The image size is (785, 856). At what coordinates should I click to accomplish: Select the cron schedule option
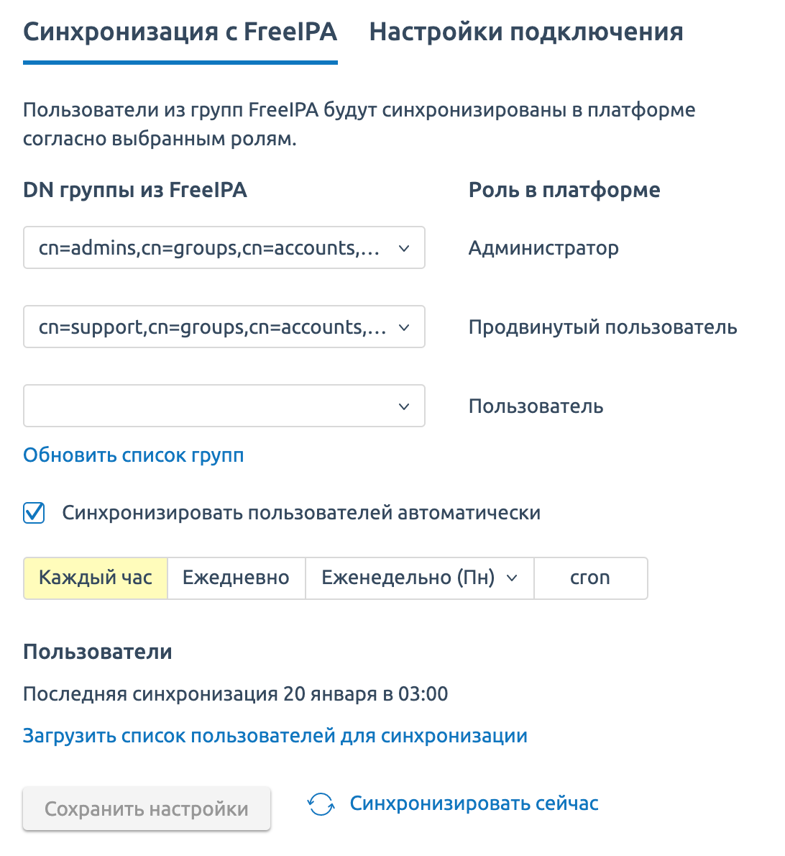pos(591,578)
